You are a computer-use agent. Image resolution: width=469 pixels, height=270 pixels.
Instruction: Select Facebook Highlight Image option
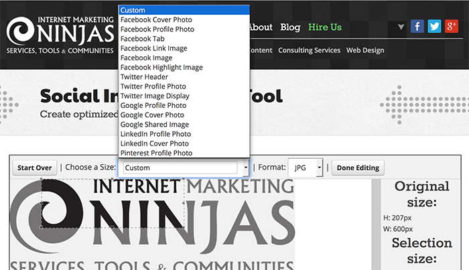(184, 68)
